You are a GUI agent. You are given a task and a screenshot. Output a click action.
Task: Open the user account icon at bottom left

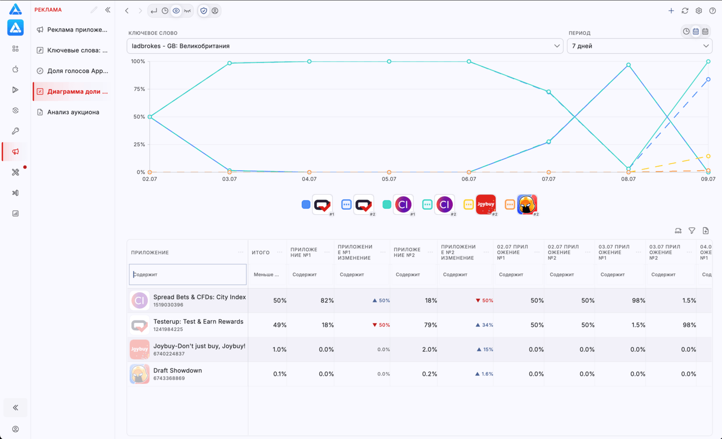pyautogui.click(x=16, y=429)
